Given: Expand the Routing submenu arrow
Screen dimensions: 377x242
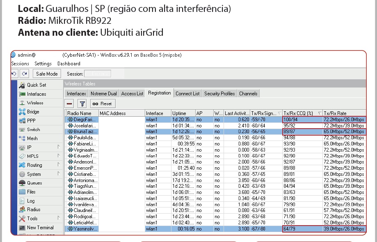Looking at the screenshot, I should [58, 165].
